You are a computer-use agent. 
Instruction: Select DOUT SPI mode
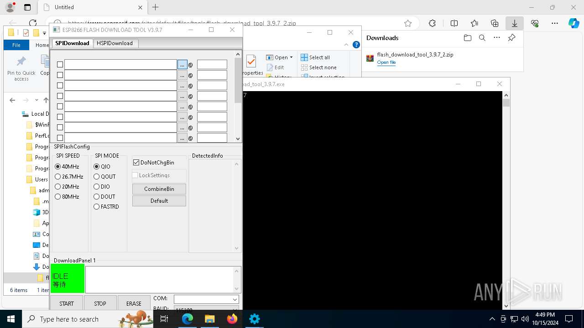tap(96, 197)
